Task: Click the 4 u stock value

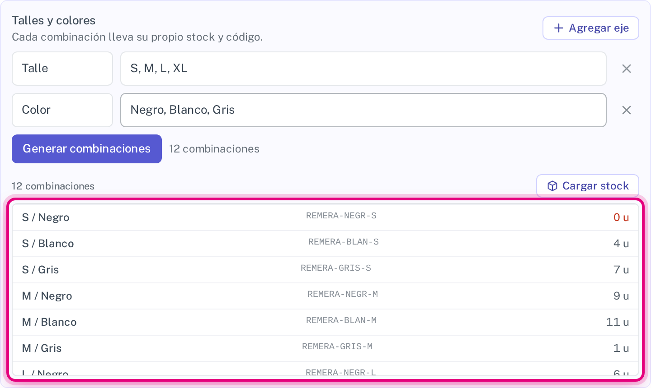Action: [x=621, y=244]
